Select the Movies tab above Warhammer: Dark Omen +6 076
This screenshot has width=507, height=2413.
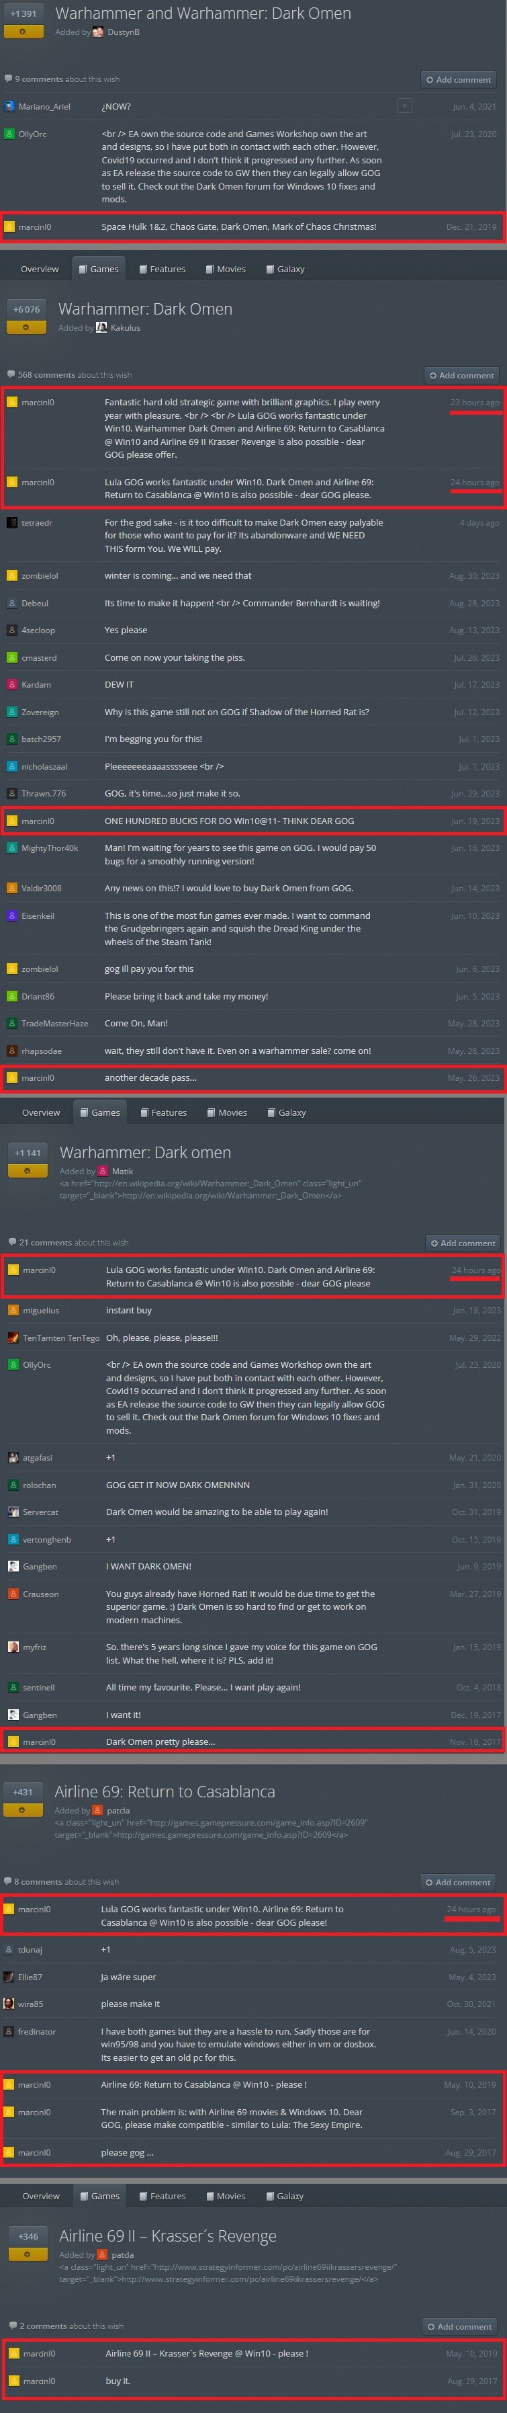coord(226,269)
